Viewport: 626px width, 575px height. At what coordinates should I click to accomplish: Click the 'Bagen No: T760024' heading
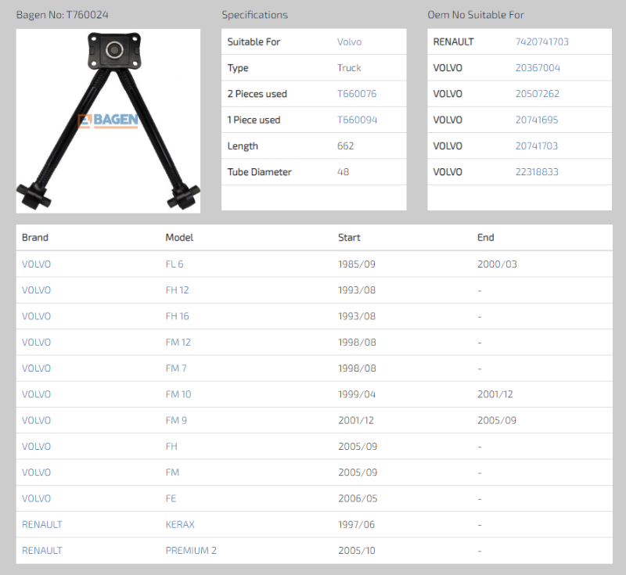click(63, 15)
